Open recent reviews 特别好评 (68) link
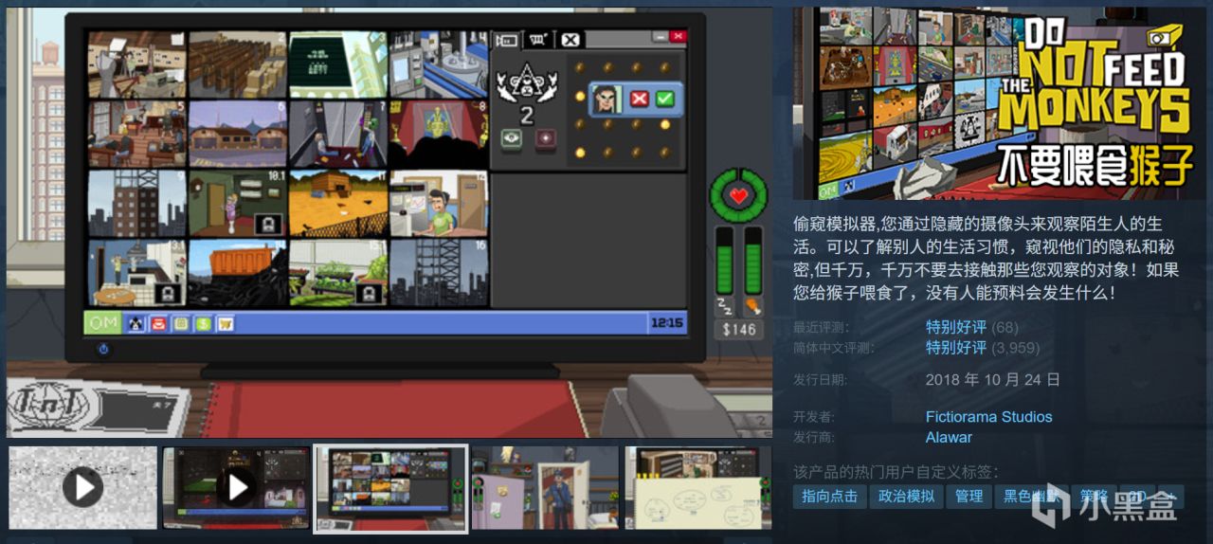The width and height of the screenshot is (1213, 544). [971, 327]
